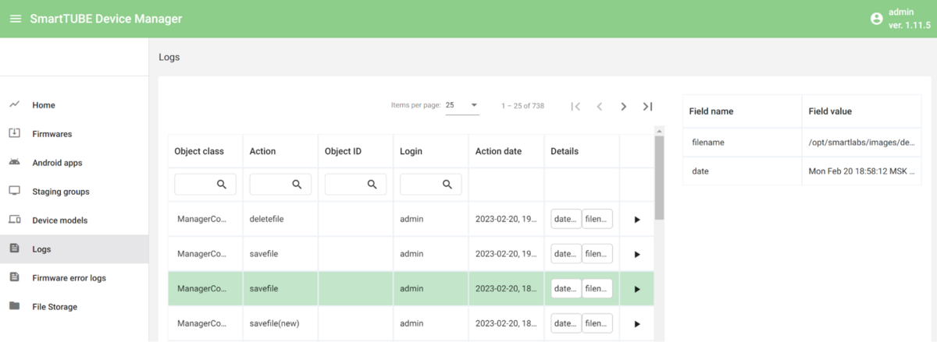This screenshot has height=342, width=937.
Task: Click the logs table vertical scrollbar
Action: point(659,179)
